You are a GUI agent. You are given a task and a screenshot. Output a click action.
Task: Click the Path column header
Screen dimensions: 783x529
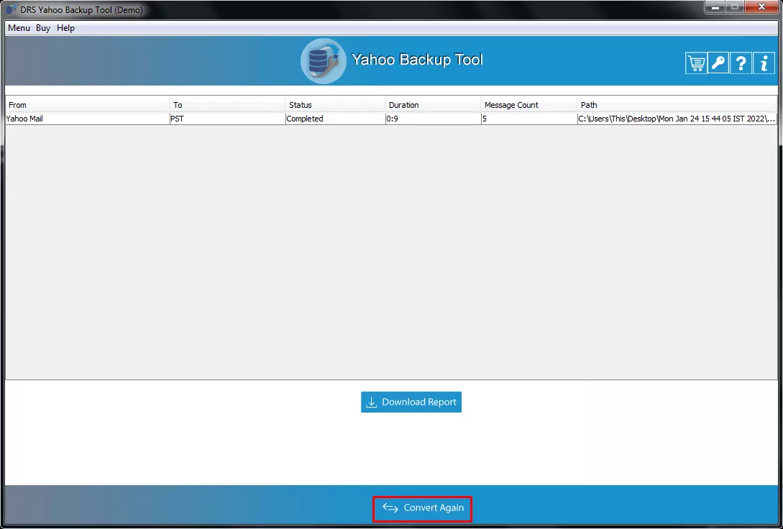677,105
